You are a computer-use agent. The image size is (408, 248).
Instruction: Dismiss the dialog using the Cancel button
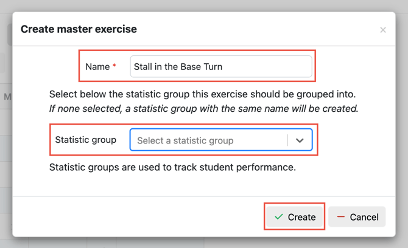pyautogui.click(x=357, y=216)
